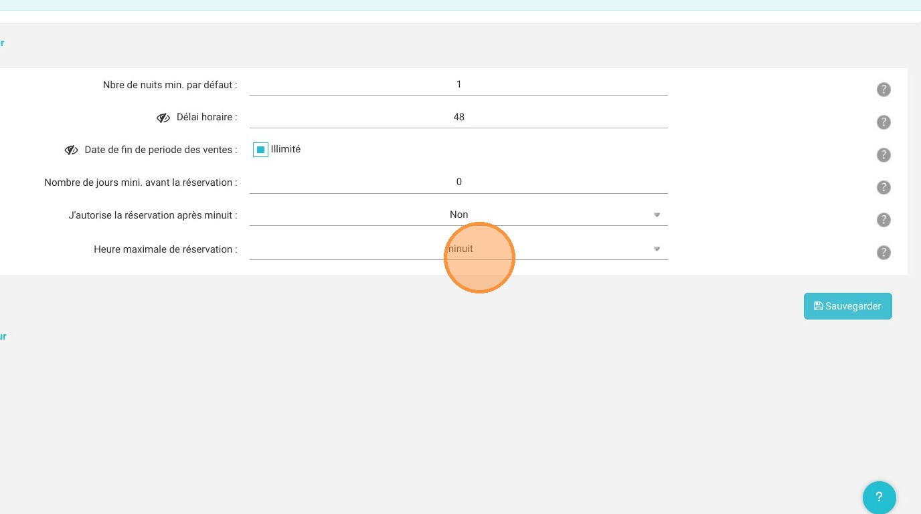Open help for Nbre de nuits min. par défaut
Viewport: 921px width, 514px height.
click(884, 90)
